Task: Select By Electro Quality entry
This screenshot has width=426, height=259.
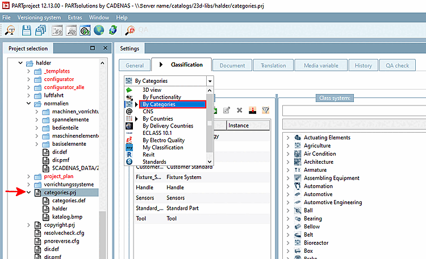Action: tap(164, 140)
